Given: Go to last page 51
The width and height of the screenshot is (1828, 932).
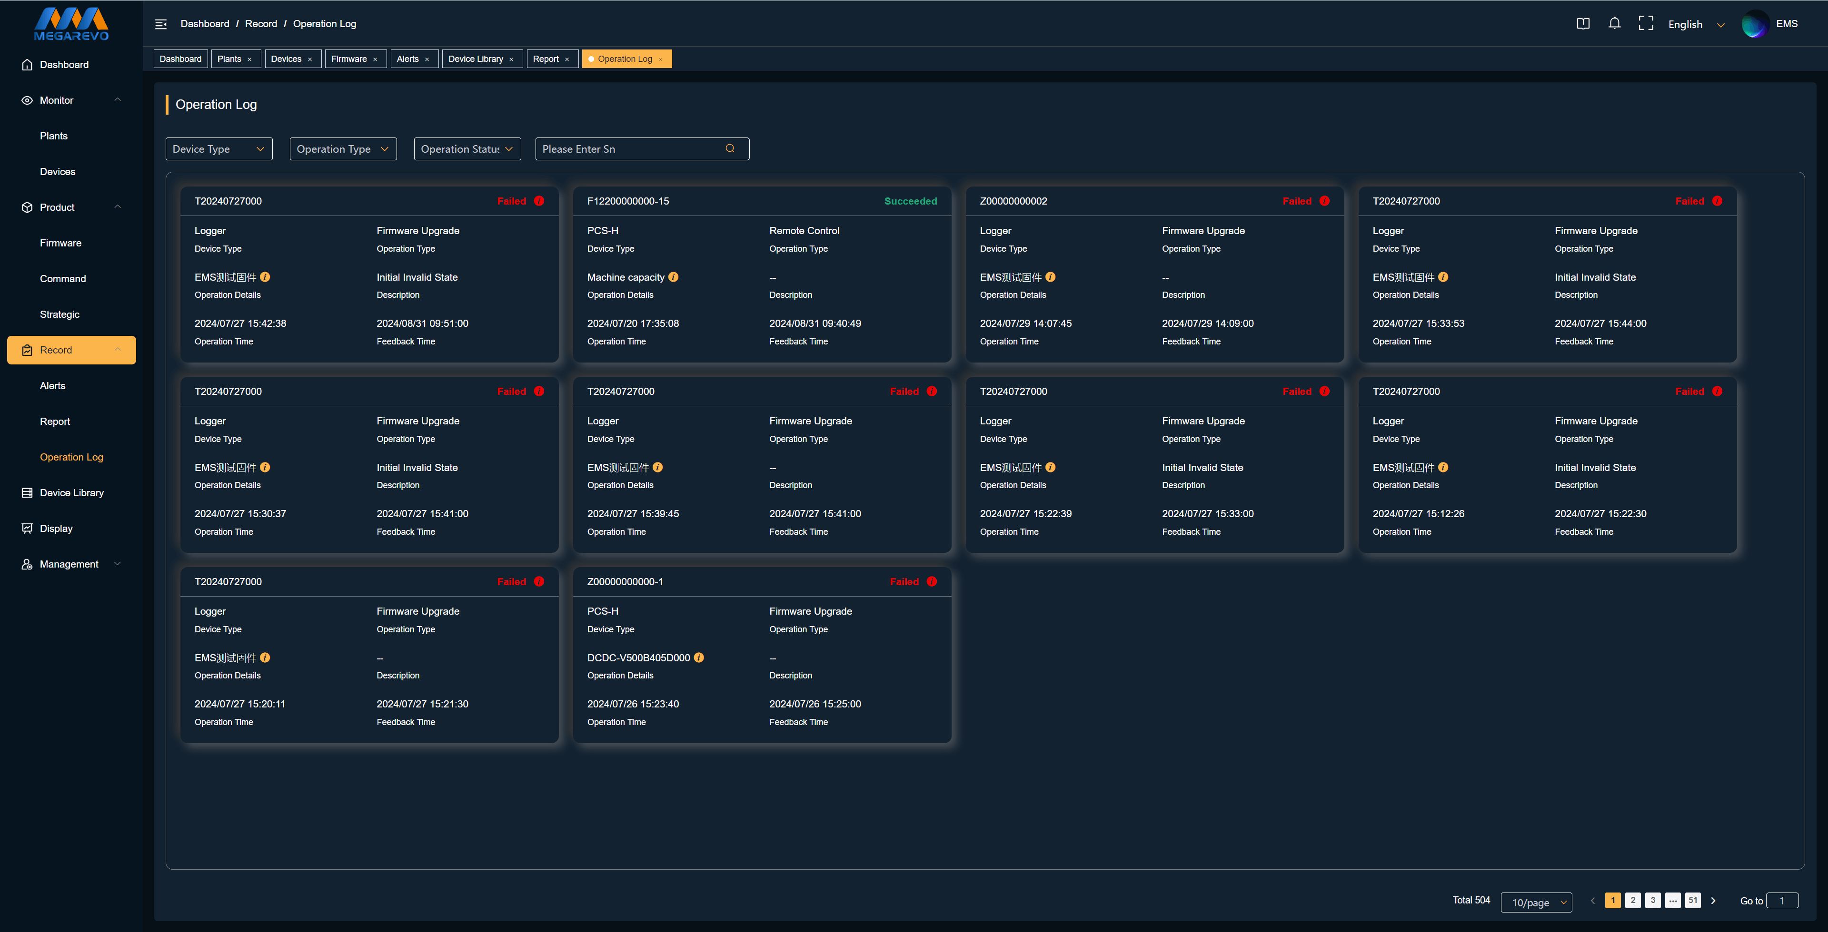Looking at the screenshot, I should point(1693,900).
